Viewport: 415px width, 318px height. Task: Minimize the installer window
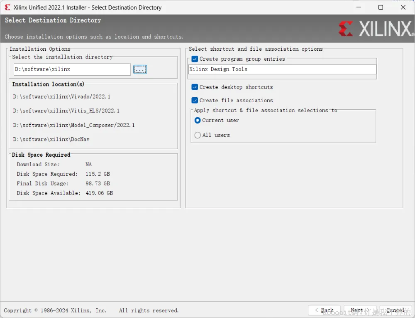click(359, 7)
